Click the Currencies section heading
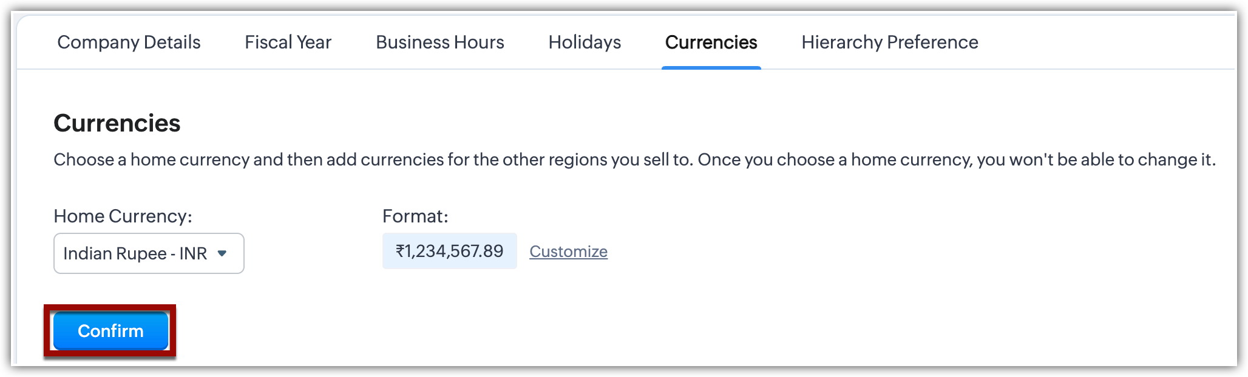Screen dimensions: 1248x377 (117, 123)
